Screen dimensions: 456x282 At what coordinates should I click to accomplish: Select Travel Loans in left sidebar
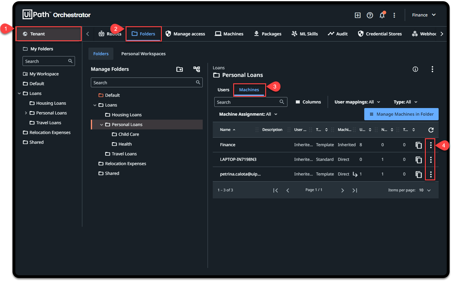point(45,123)
